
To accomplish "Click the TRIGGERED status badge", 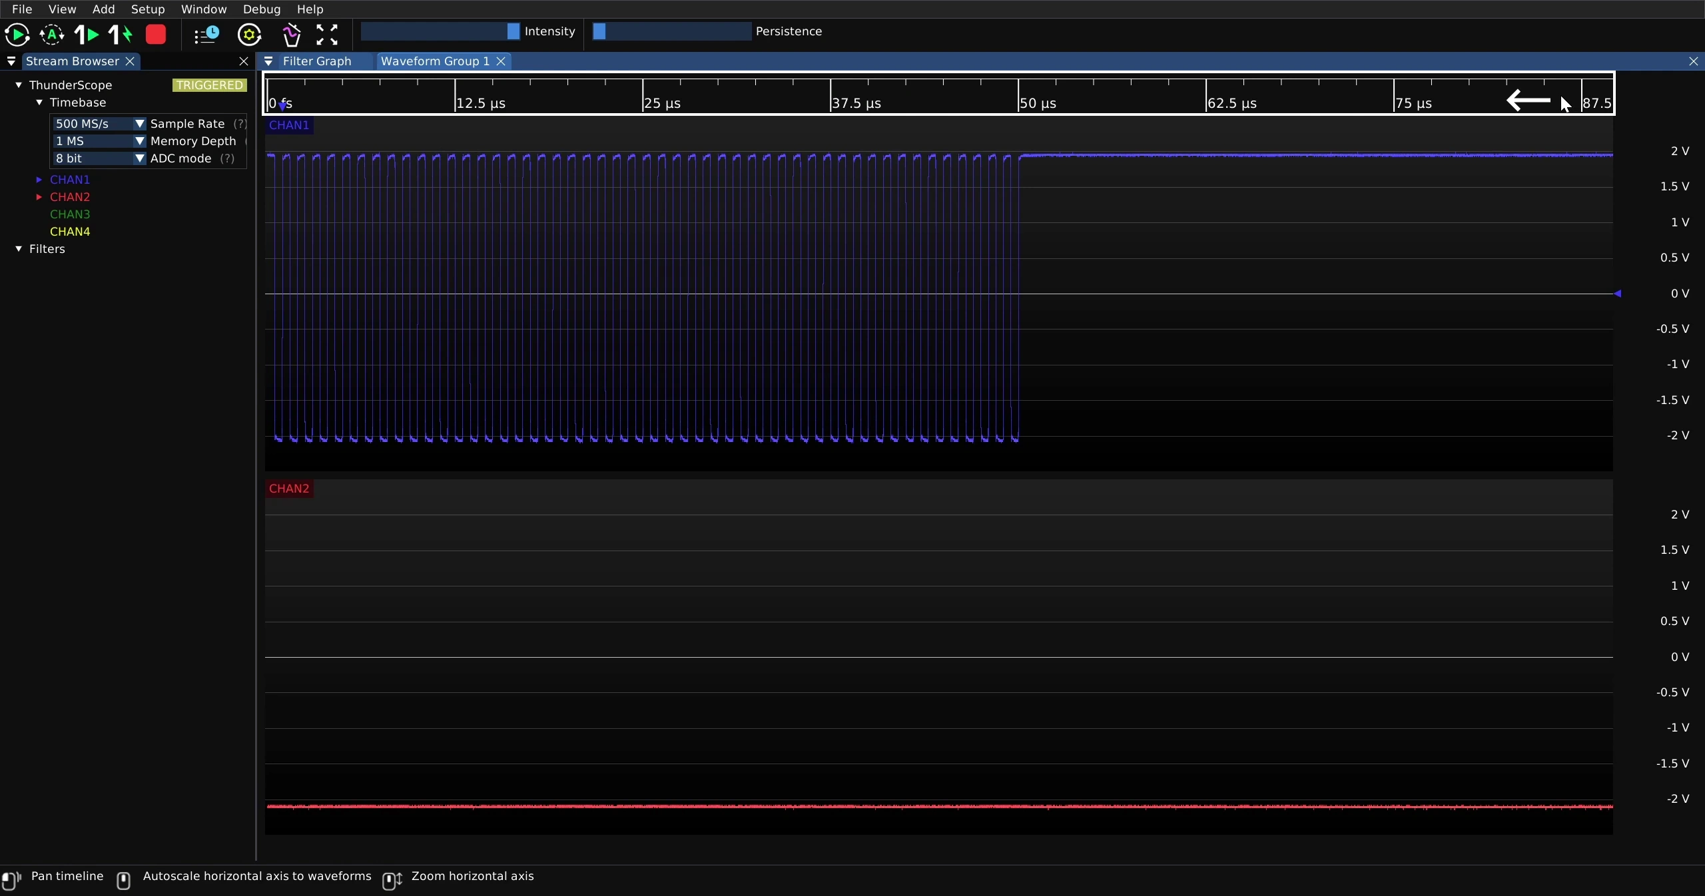I will 210,85.
